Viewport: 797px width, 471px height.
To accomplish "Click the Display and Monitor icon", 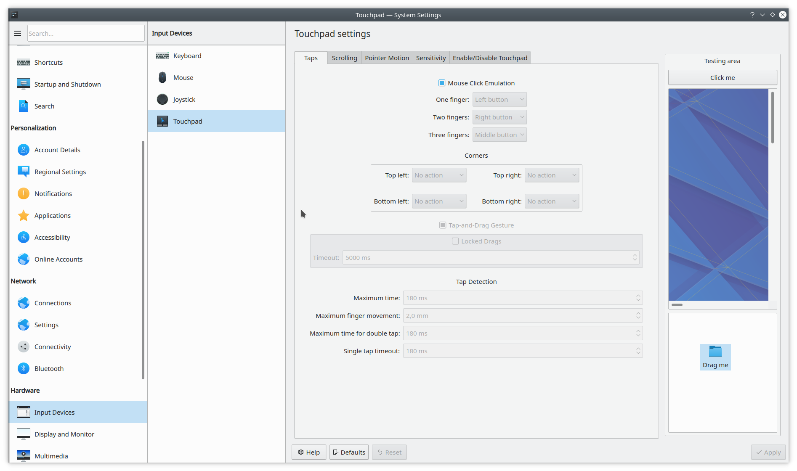I will pos(24,434).
